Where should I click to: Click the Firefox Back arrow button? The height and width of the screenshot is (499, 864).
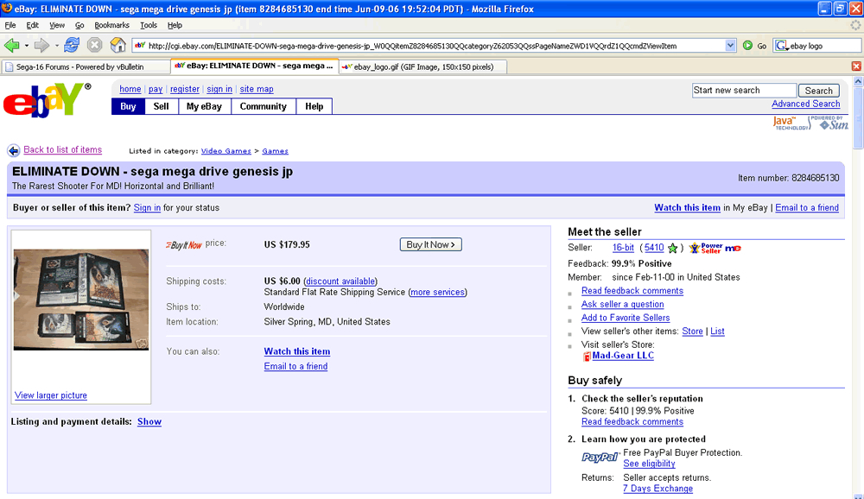coord(11,46)
